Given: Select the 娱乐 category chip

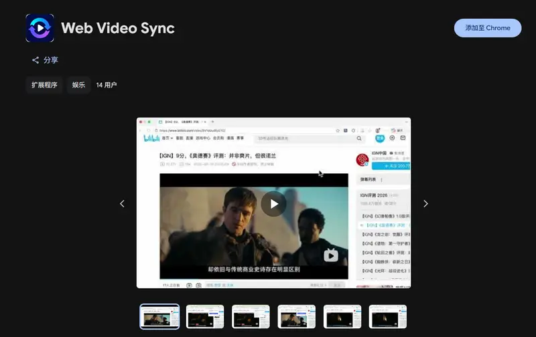Looking at the screenshot, I should pyautogui.click(x=78, y=85).
